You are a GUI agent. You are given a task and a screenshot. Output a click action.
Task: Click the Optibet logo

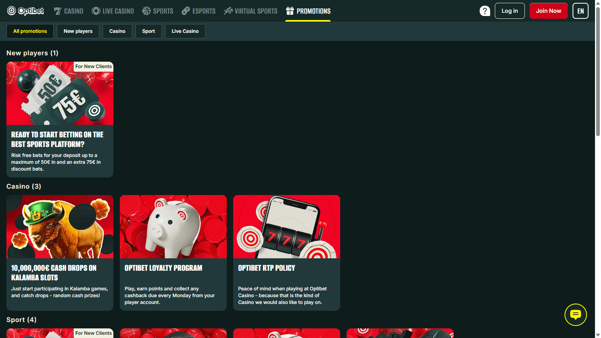tap(25, 11)
